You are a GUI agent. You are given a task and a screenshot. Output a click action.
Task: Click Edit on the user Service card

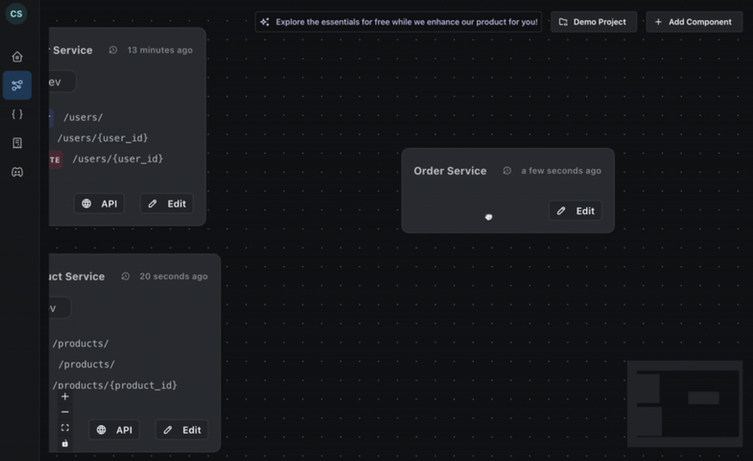click(x=167, y=204)
